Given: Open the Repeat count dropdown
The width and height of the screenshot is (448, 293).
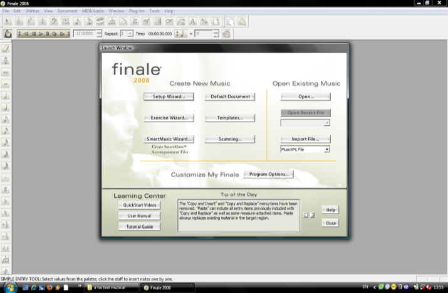Looking at the screenshot, I should click(130, 34).
